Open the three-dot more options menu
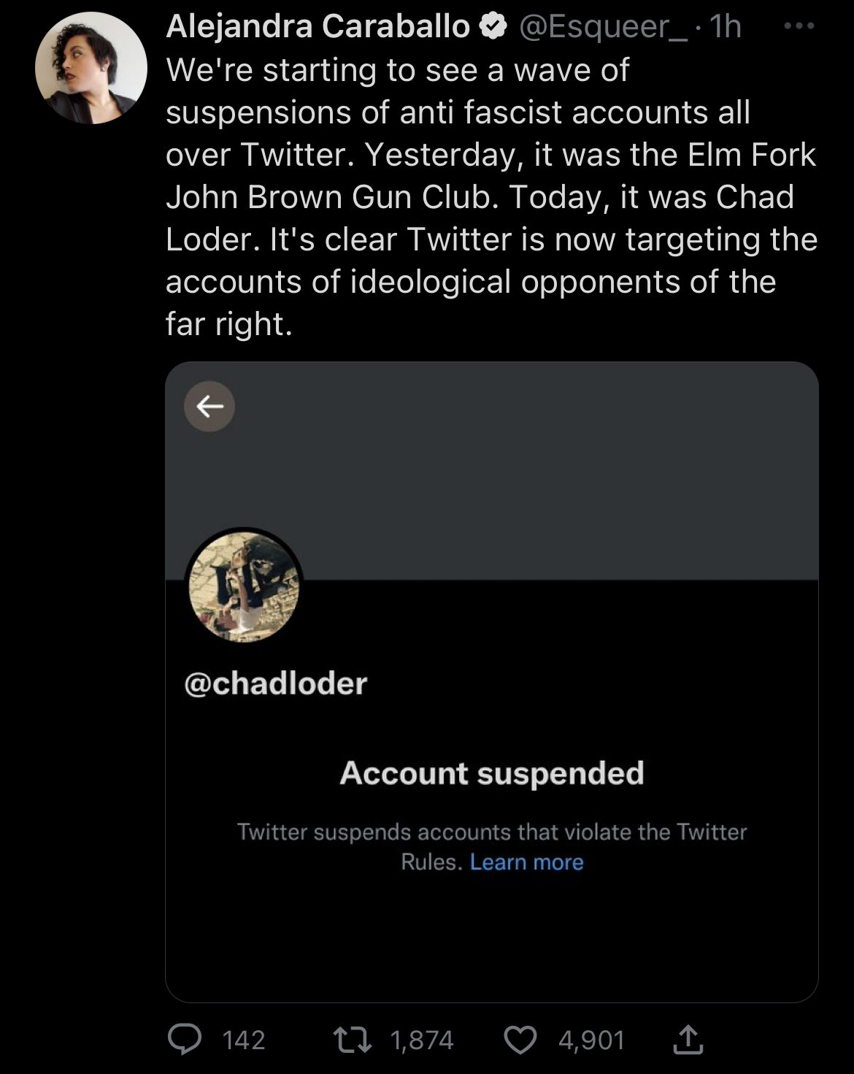Viewport: 854px width, 1074px height. point(799,26)
